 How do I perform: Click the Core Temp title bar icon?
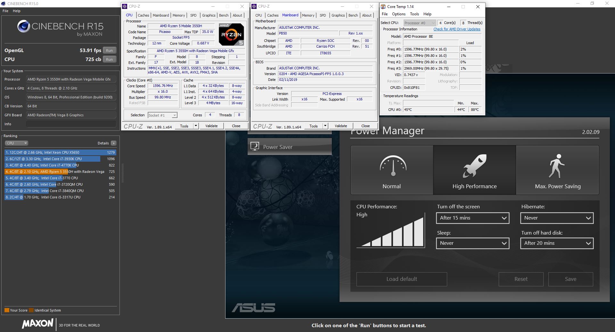tap(383, 6)
